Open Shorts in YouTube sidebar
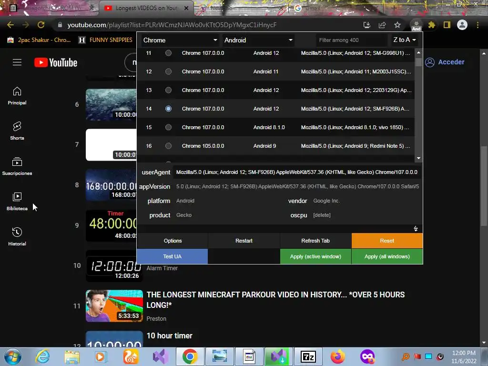Viewport: 488px width, 366px height. coord(17,131)
